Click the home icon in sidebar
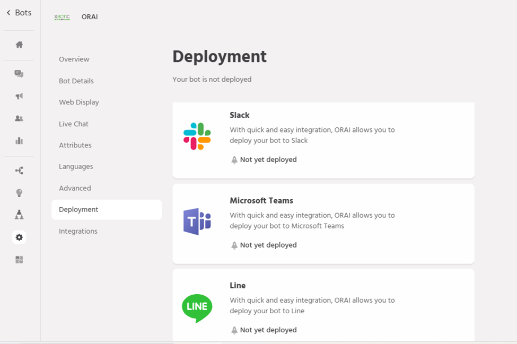This screenshot has height=344, width=517. 19,45
